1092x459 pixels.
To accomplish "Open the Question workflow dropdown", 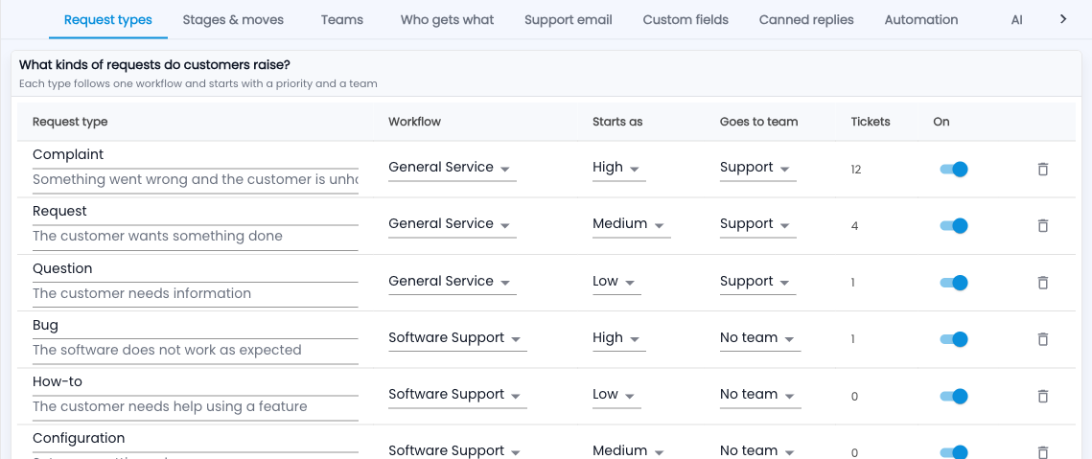I will click(452, 282).
